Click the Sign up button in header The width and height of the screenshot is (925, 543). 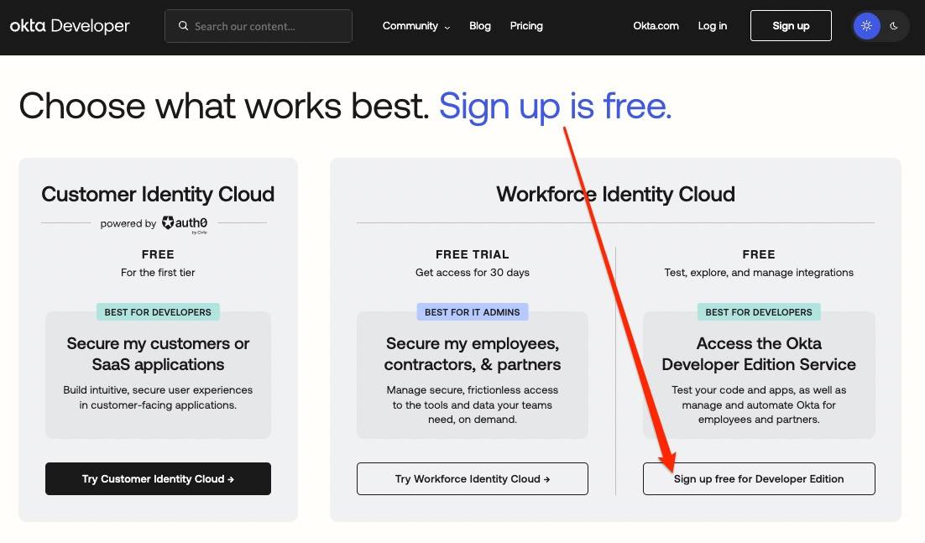(x=791, y=26)
